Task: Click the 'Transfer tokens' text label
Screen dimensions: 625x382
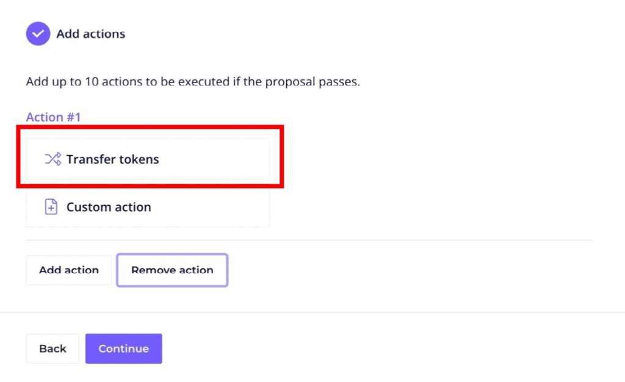Action: coord(112,159)
